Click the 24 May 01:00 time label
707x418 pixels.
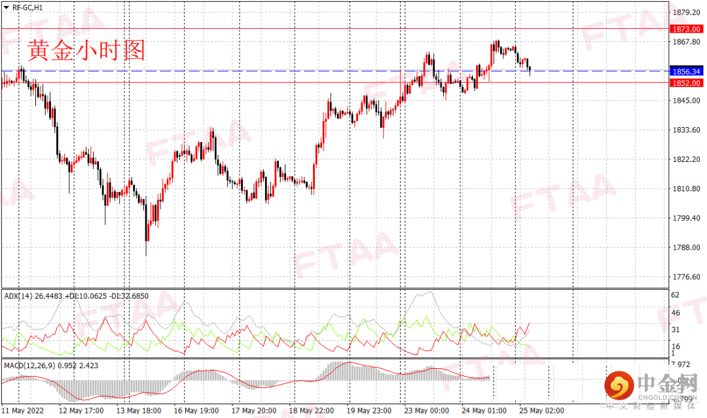click(484, 410)
